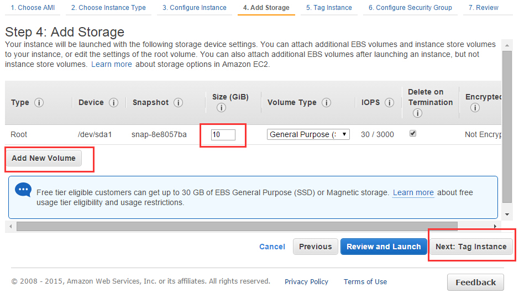Click the Review and Launch button

tap(384, 247)
